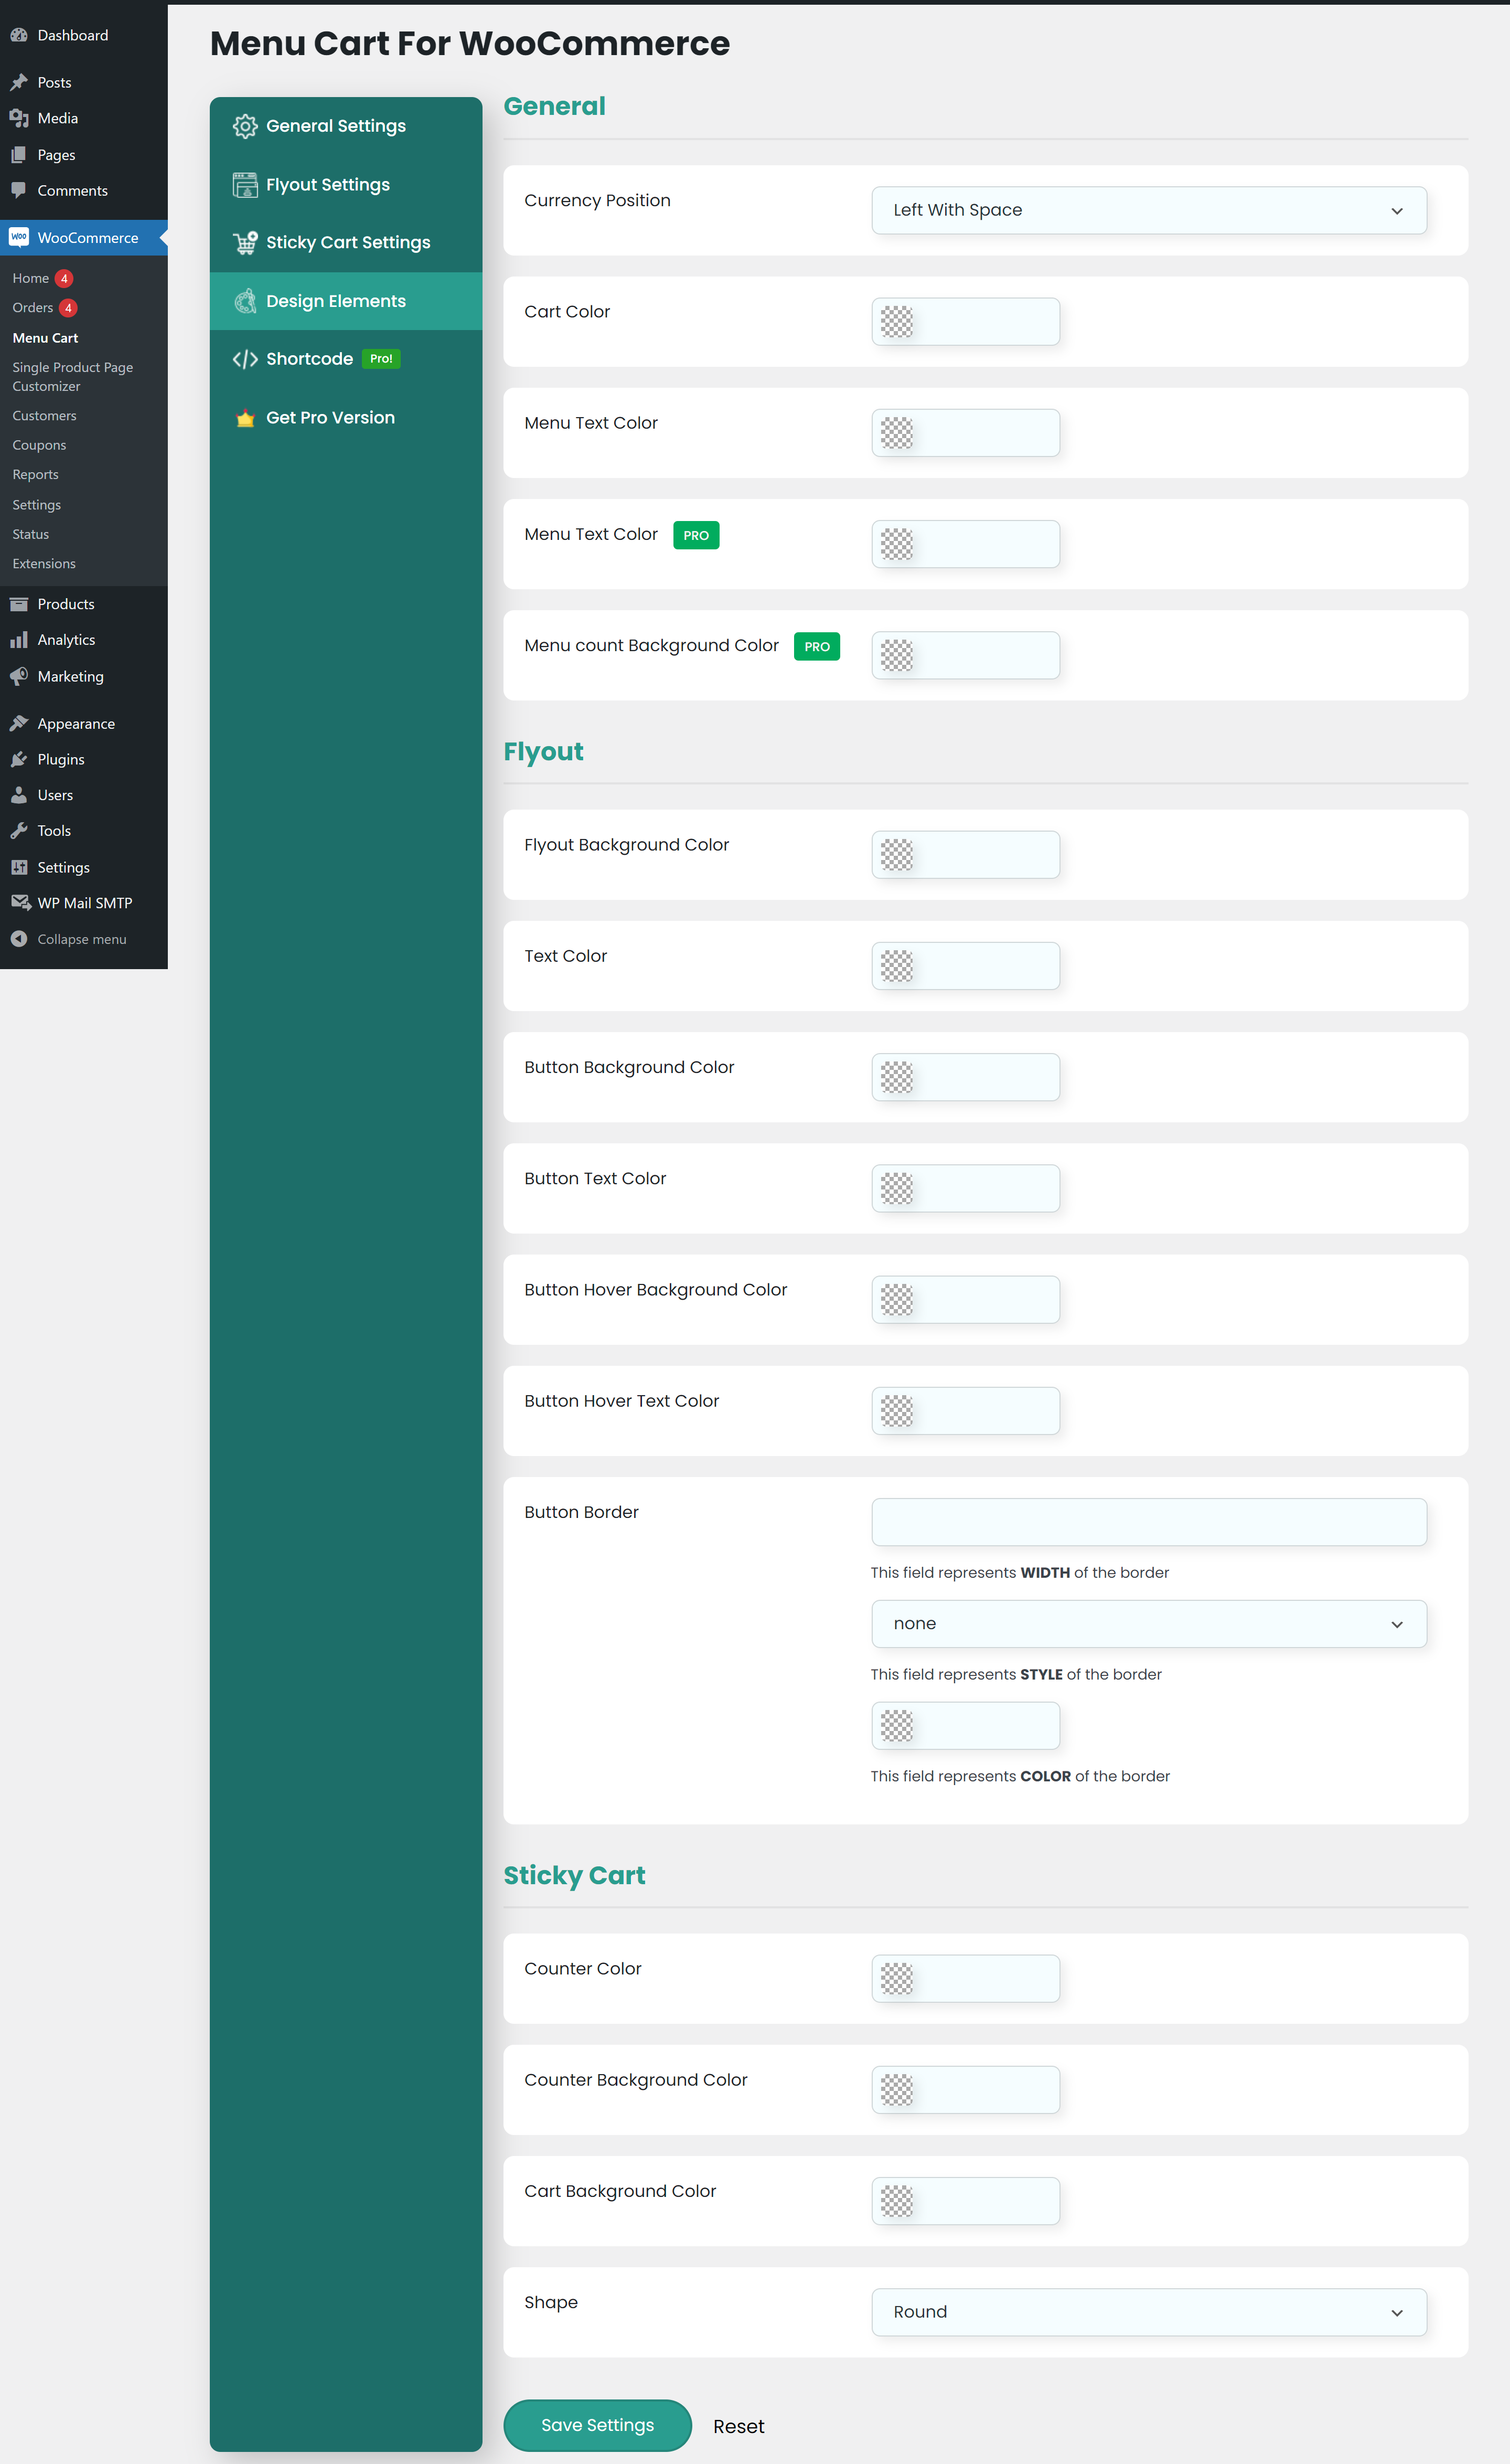Click the Appearance paintbrush icon

coord(18,723)
